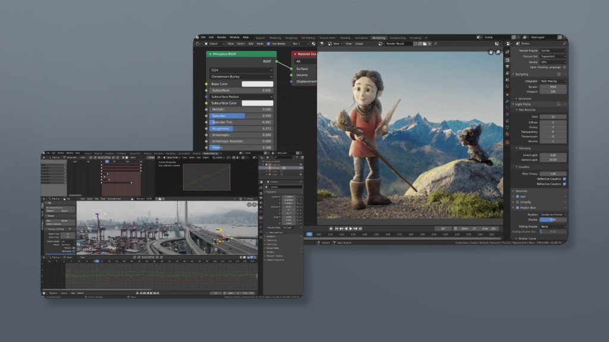Image resolution: width=609 pixels, height=342 pixels.
Task: Open the GGX distribution dropdown
Action: pyautogui.click(x=241, y=69)
